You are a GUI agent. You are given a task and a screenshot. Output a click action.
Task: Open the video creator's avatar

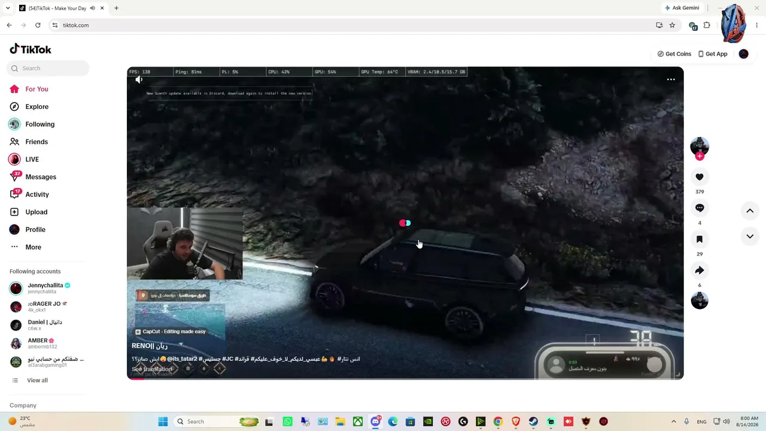[x=700, y=145]
